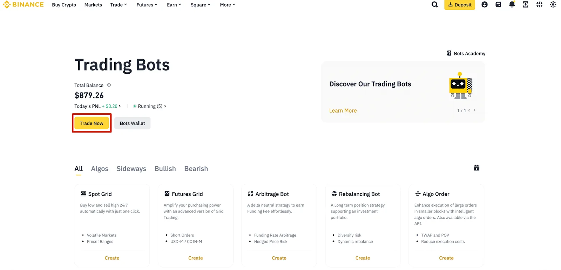Click the Arbitrage Bot card title

(272, 194)
